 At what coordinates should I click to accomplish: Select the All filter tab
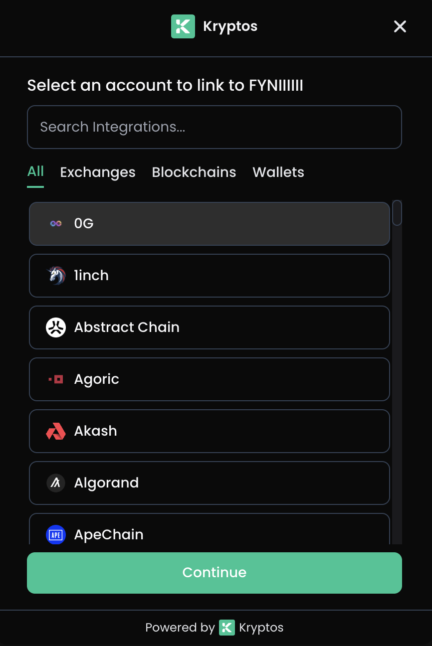[35, 172]
